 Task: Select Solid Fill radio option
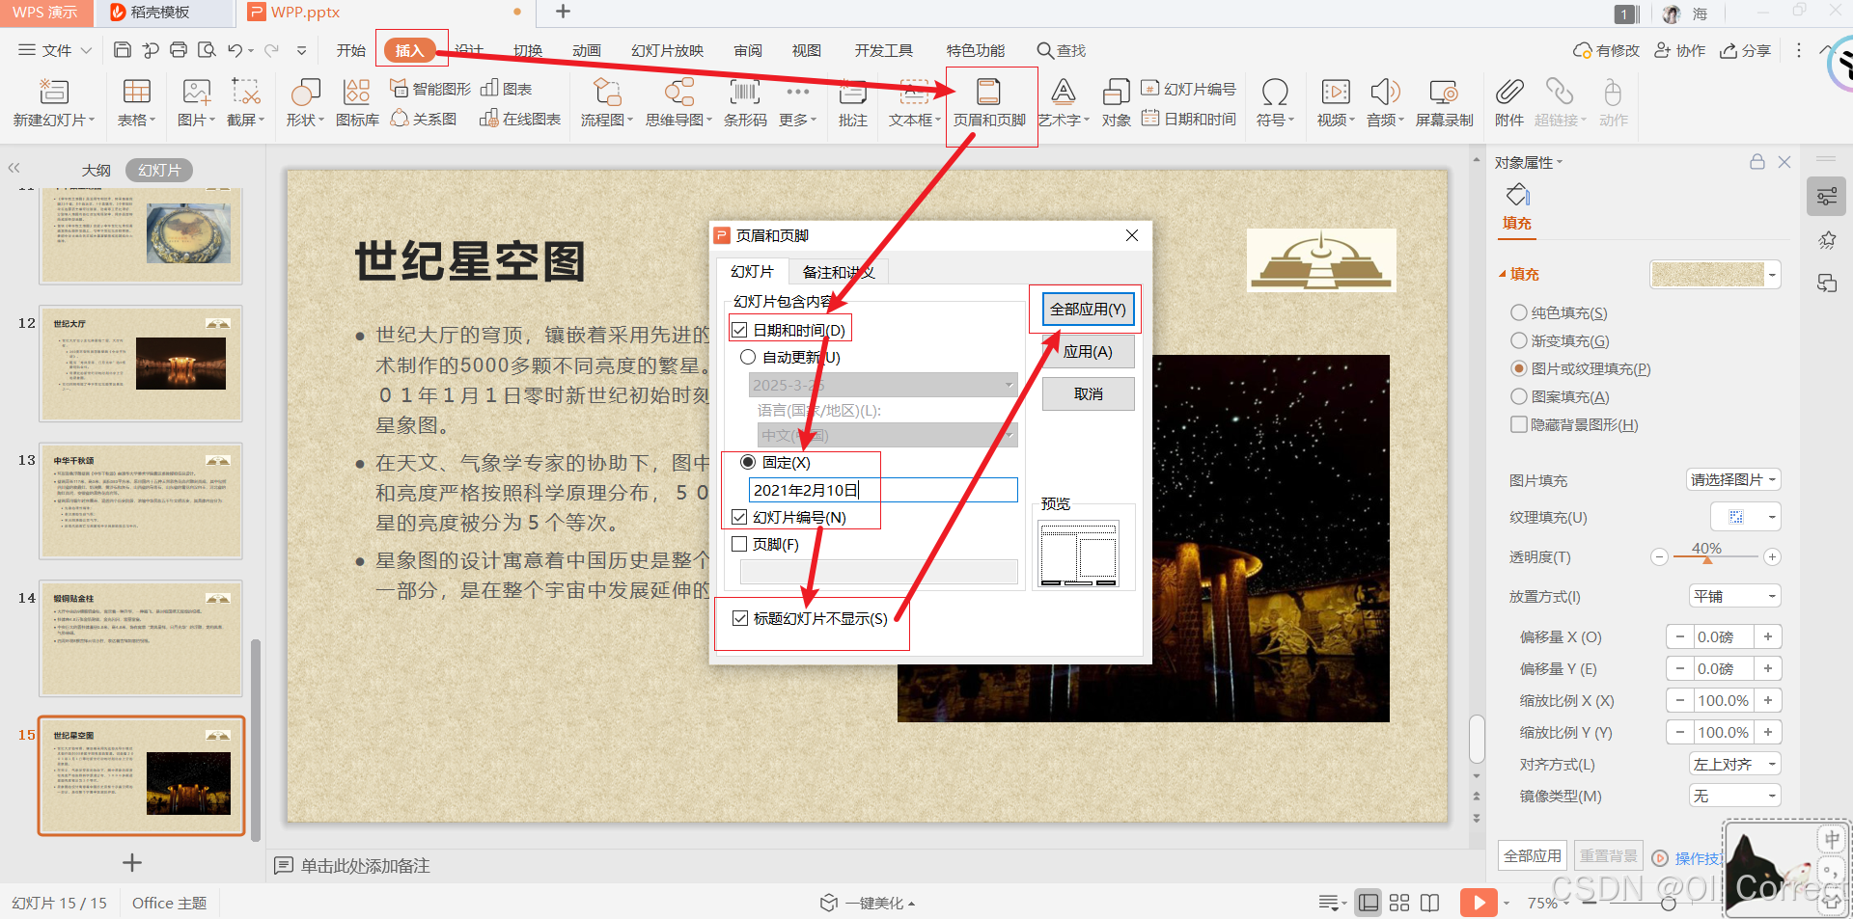click(1519, 312)
